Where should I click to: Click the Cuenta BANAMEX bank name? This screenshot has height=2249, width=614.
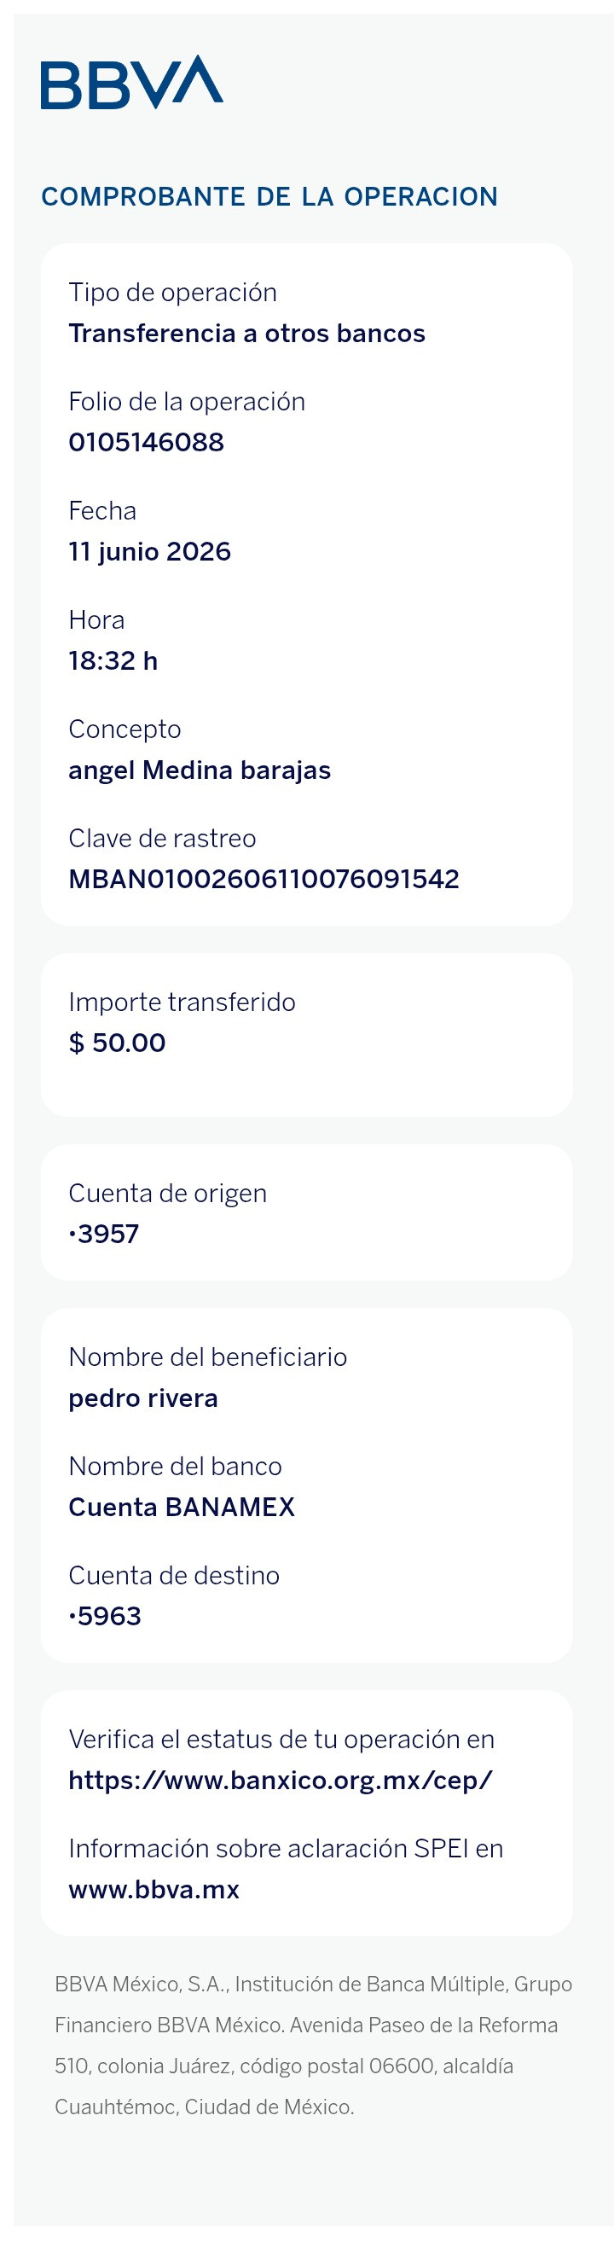click(182, 1507)
